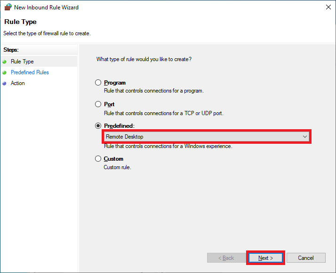Choose the Predefined rule radio button
Screen dimensions: 336x273
tap(98, 126)
